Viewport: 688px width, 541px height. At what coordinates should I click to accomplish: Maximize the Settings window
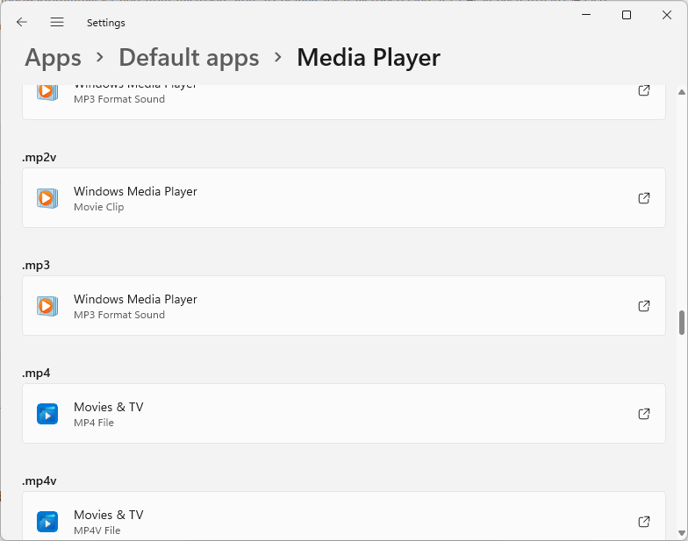click(627, 15)
